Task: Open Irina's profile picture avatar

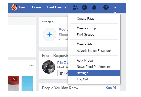Action: pos(14,7)
